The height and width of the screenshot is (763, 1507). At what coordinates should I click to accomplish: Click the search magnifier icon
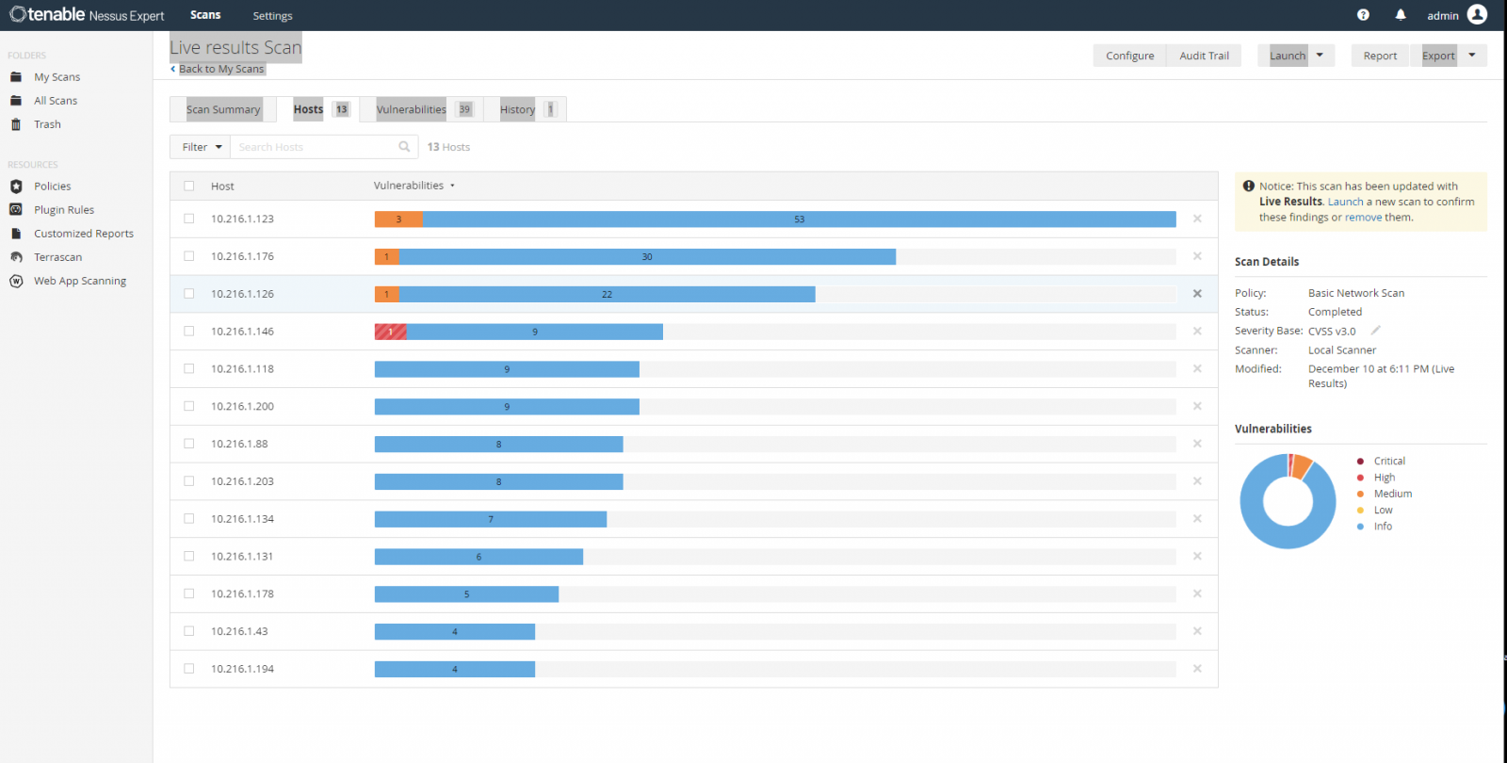[404, 147]
